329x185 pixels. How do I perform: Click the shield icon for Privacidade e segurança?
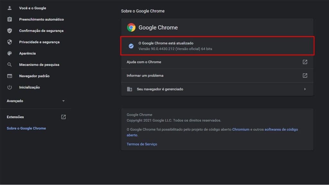click(x=9, y=42)
